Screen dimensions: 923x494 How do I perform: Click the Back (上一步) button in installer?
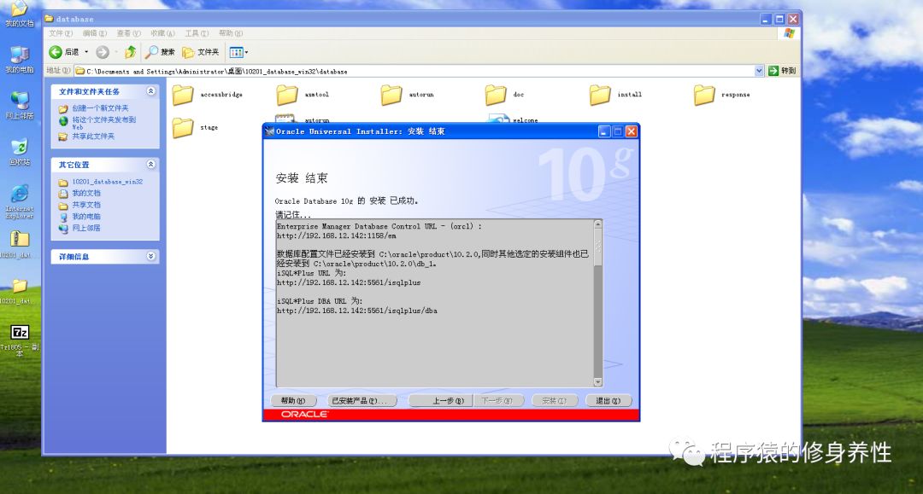[440, 401]
